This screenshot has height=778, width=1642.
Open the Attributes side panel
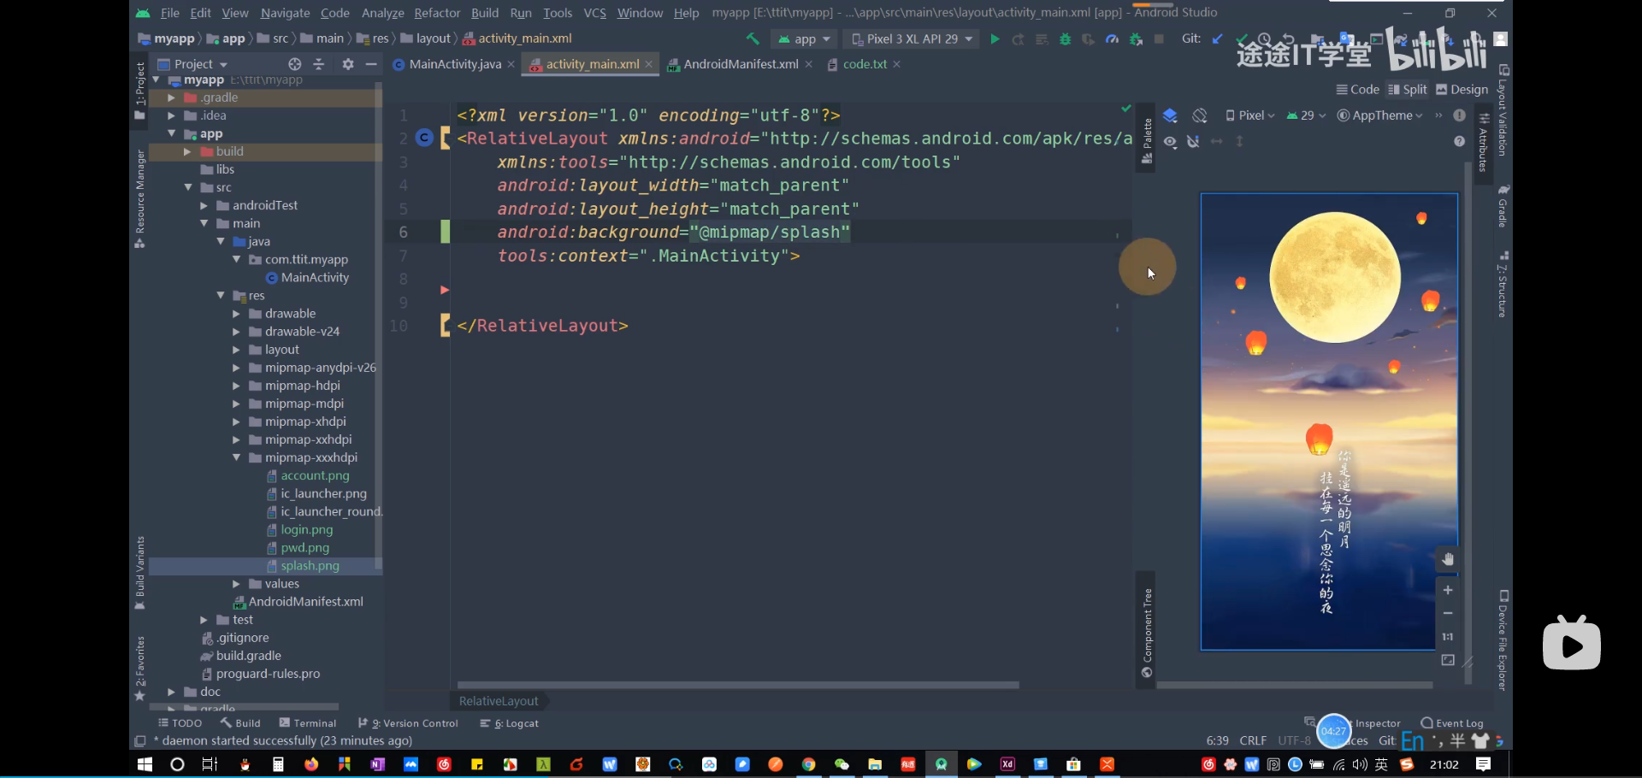1484,142
